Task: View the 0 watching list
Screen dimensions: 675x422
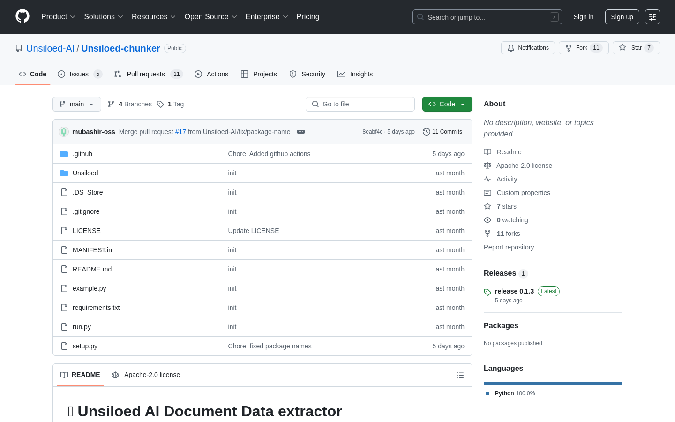Action: coord(506,220)
